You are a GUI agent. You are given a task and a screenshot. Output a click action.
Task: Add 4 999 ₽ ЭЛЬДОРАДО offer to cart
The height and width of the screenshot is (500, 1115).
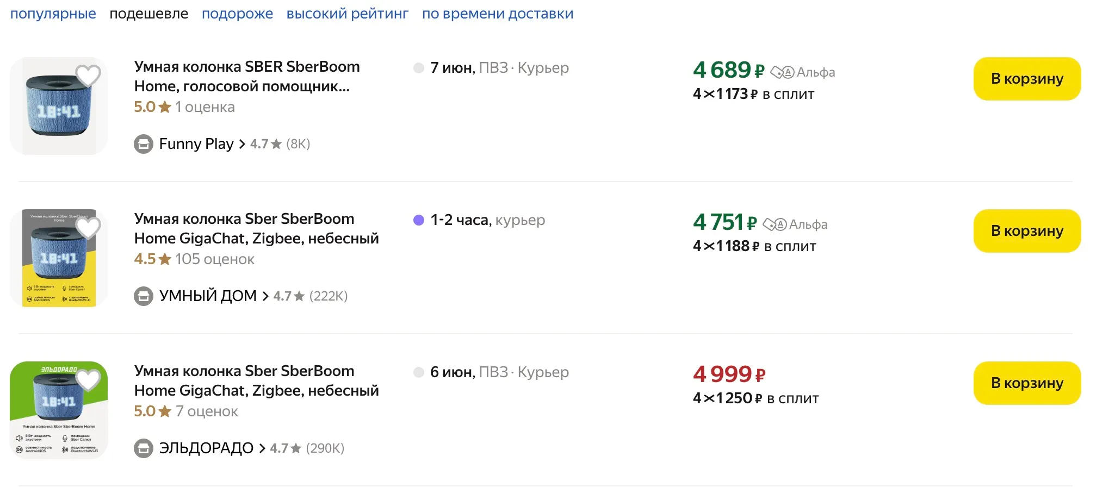(1026, 383)
